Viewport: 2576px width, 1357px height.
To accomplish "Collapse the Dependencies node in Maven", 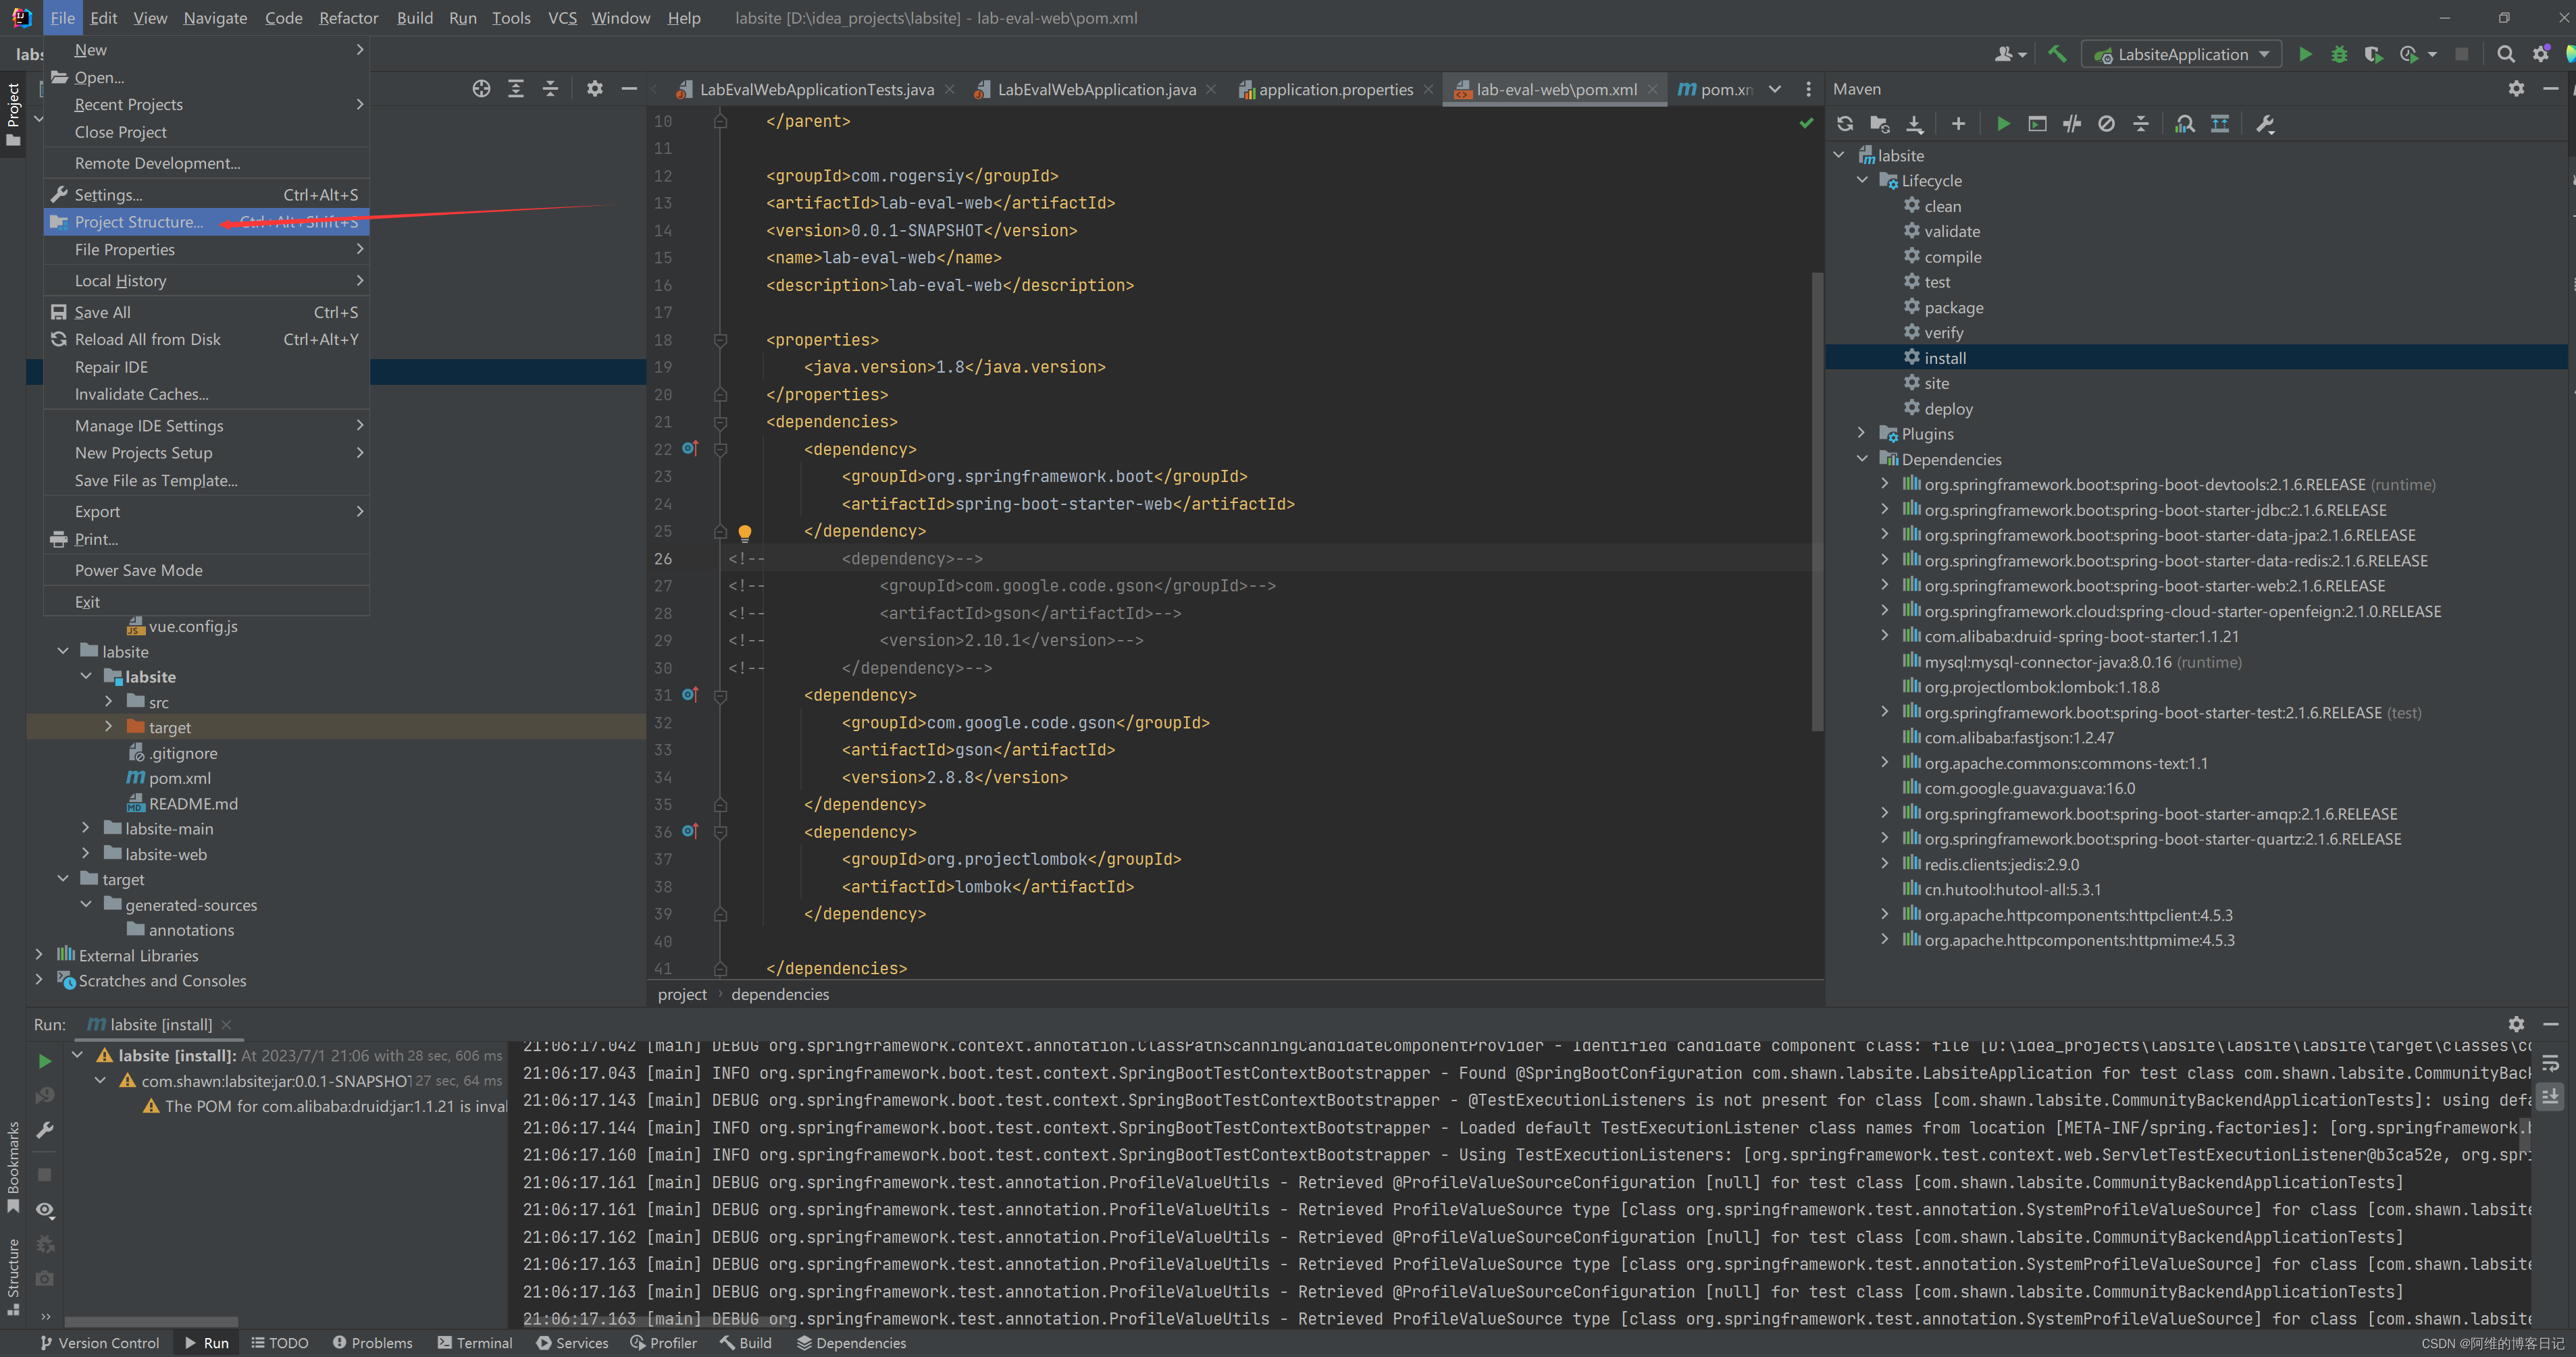I will (x=1861, y=458).
